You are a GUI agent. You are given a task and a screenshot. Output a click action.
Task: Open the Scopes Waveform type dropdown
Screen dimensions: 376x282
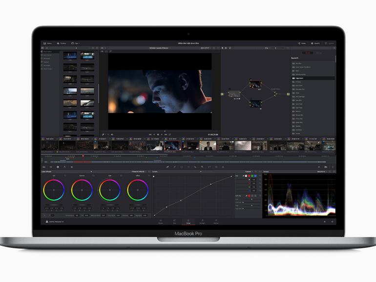pos(322,172)
